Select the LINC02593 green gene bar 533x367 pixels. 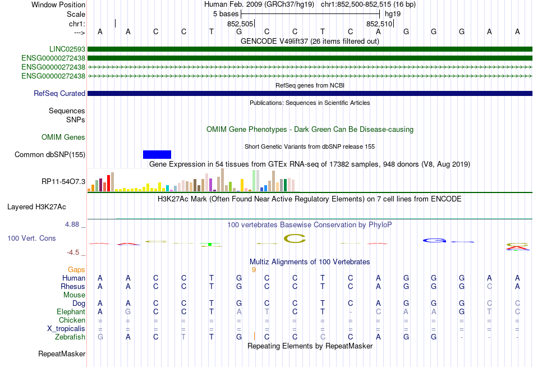coord(310,49)
